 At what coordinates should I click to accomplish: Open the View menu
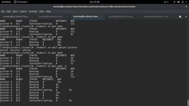click(x=15, y=11)
